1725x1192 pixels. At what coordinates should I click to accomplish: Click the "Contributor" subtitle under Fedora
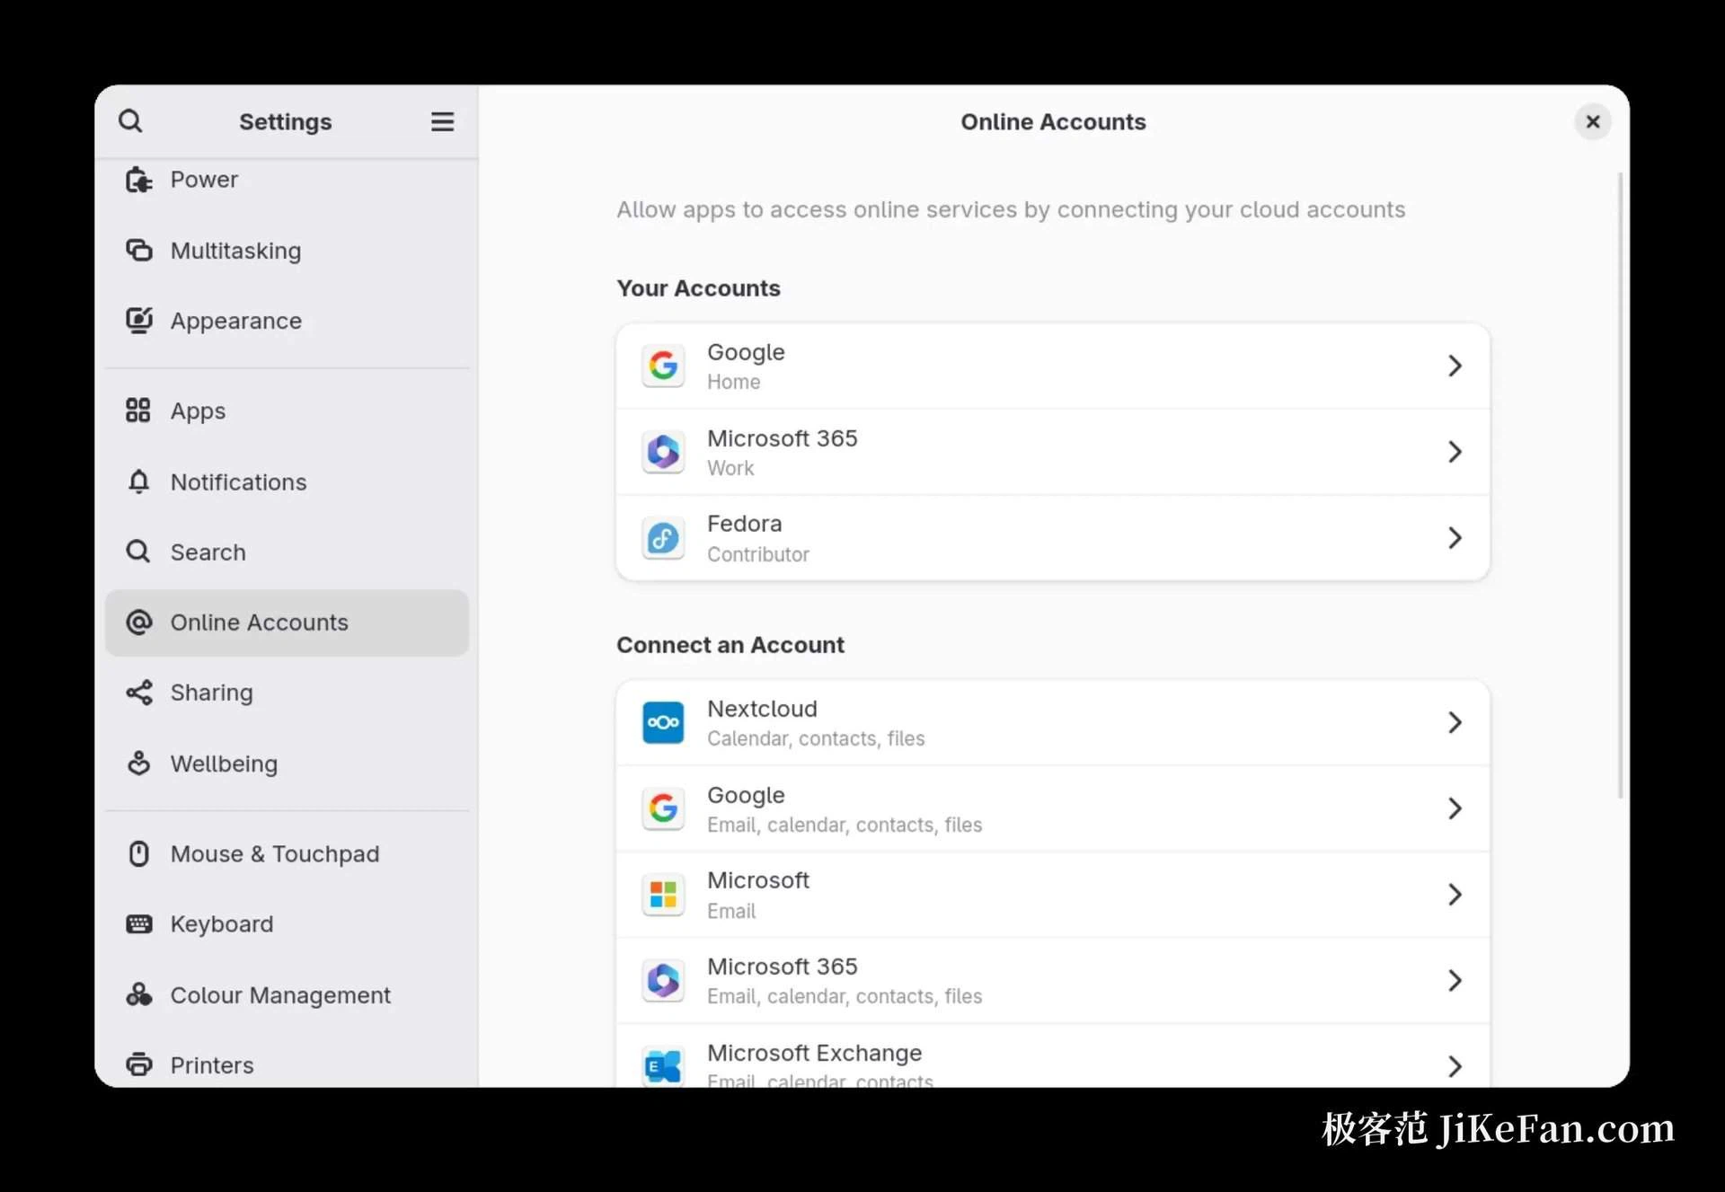[x=757, y=554]
